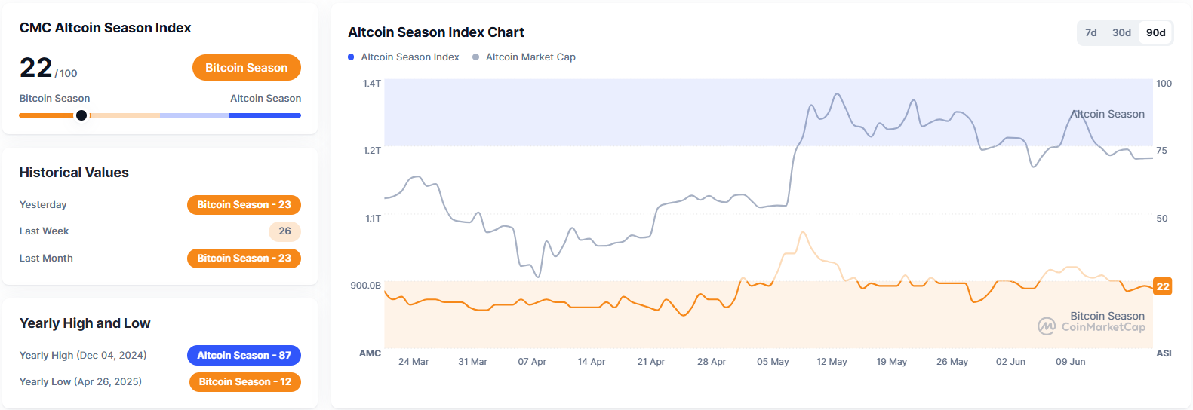This screenshot has height=410, width=1193.
Task: Click the Yearly High Altcoin Season - 87 badge
Action: (x=244, y=356)
